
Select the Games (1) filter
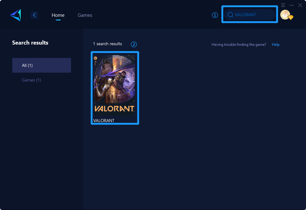(x=32, y=80)
